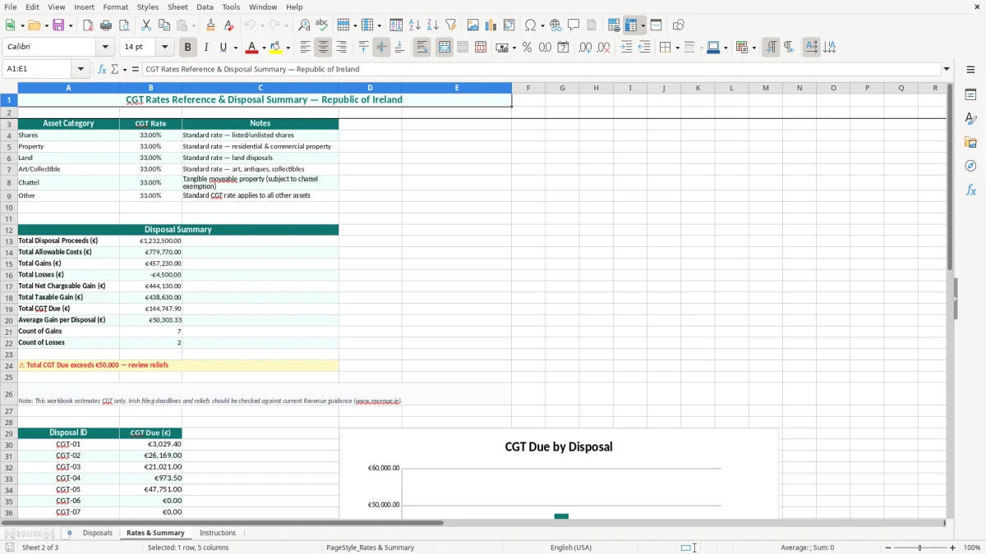
Task: Insert a comment
Action: tap(574, 25)
